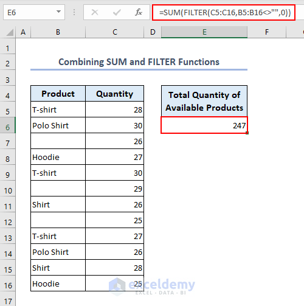Select quantity 28 in row 5
The width and height of the screenshot is (304, 306).
(115, 110)
